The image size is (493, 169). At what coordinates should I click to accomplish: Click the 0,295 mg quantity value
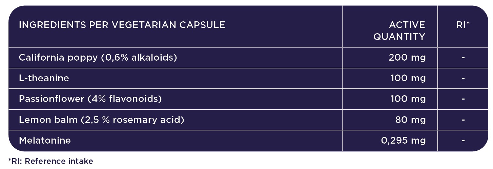403,141
